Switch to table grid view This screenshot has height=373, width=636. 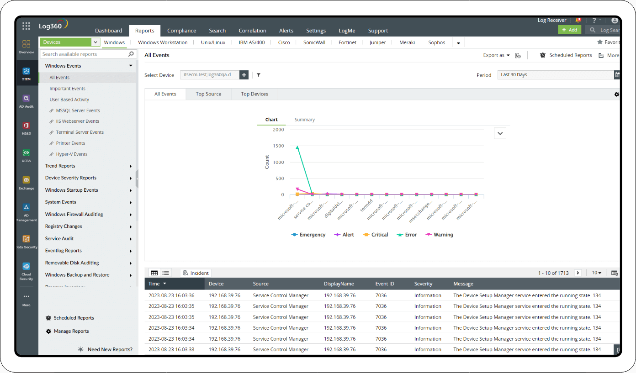154,273
